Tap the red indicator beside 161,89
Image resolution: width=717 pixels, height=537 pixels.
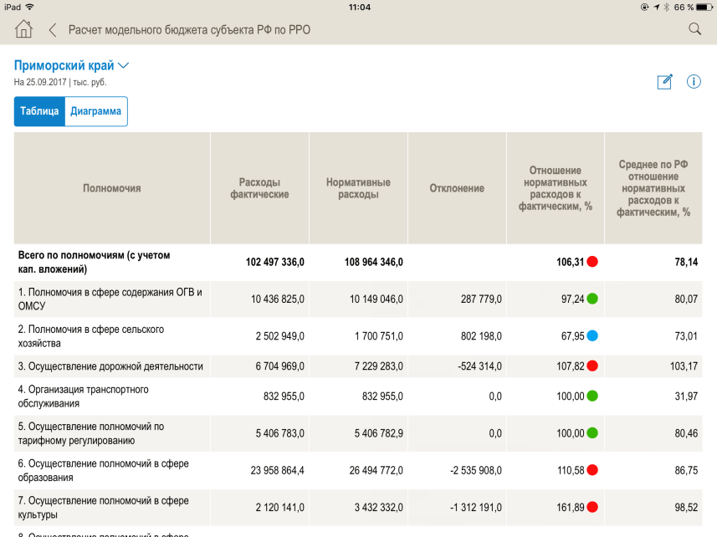(592, 507)
